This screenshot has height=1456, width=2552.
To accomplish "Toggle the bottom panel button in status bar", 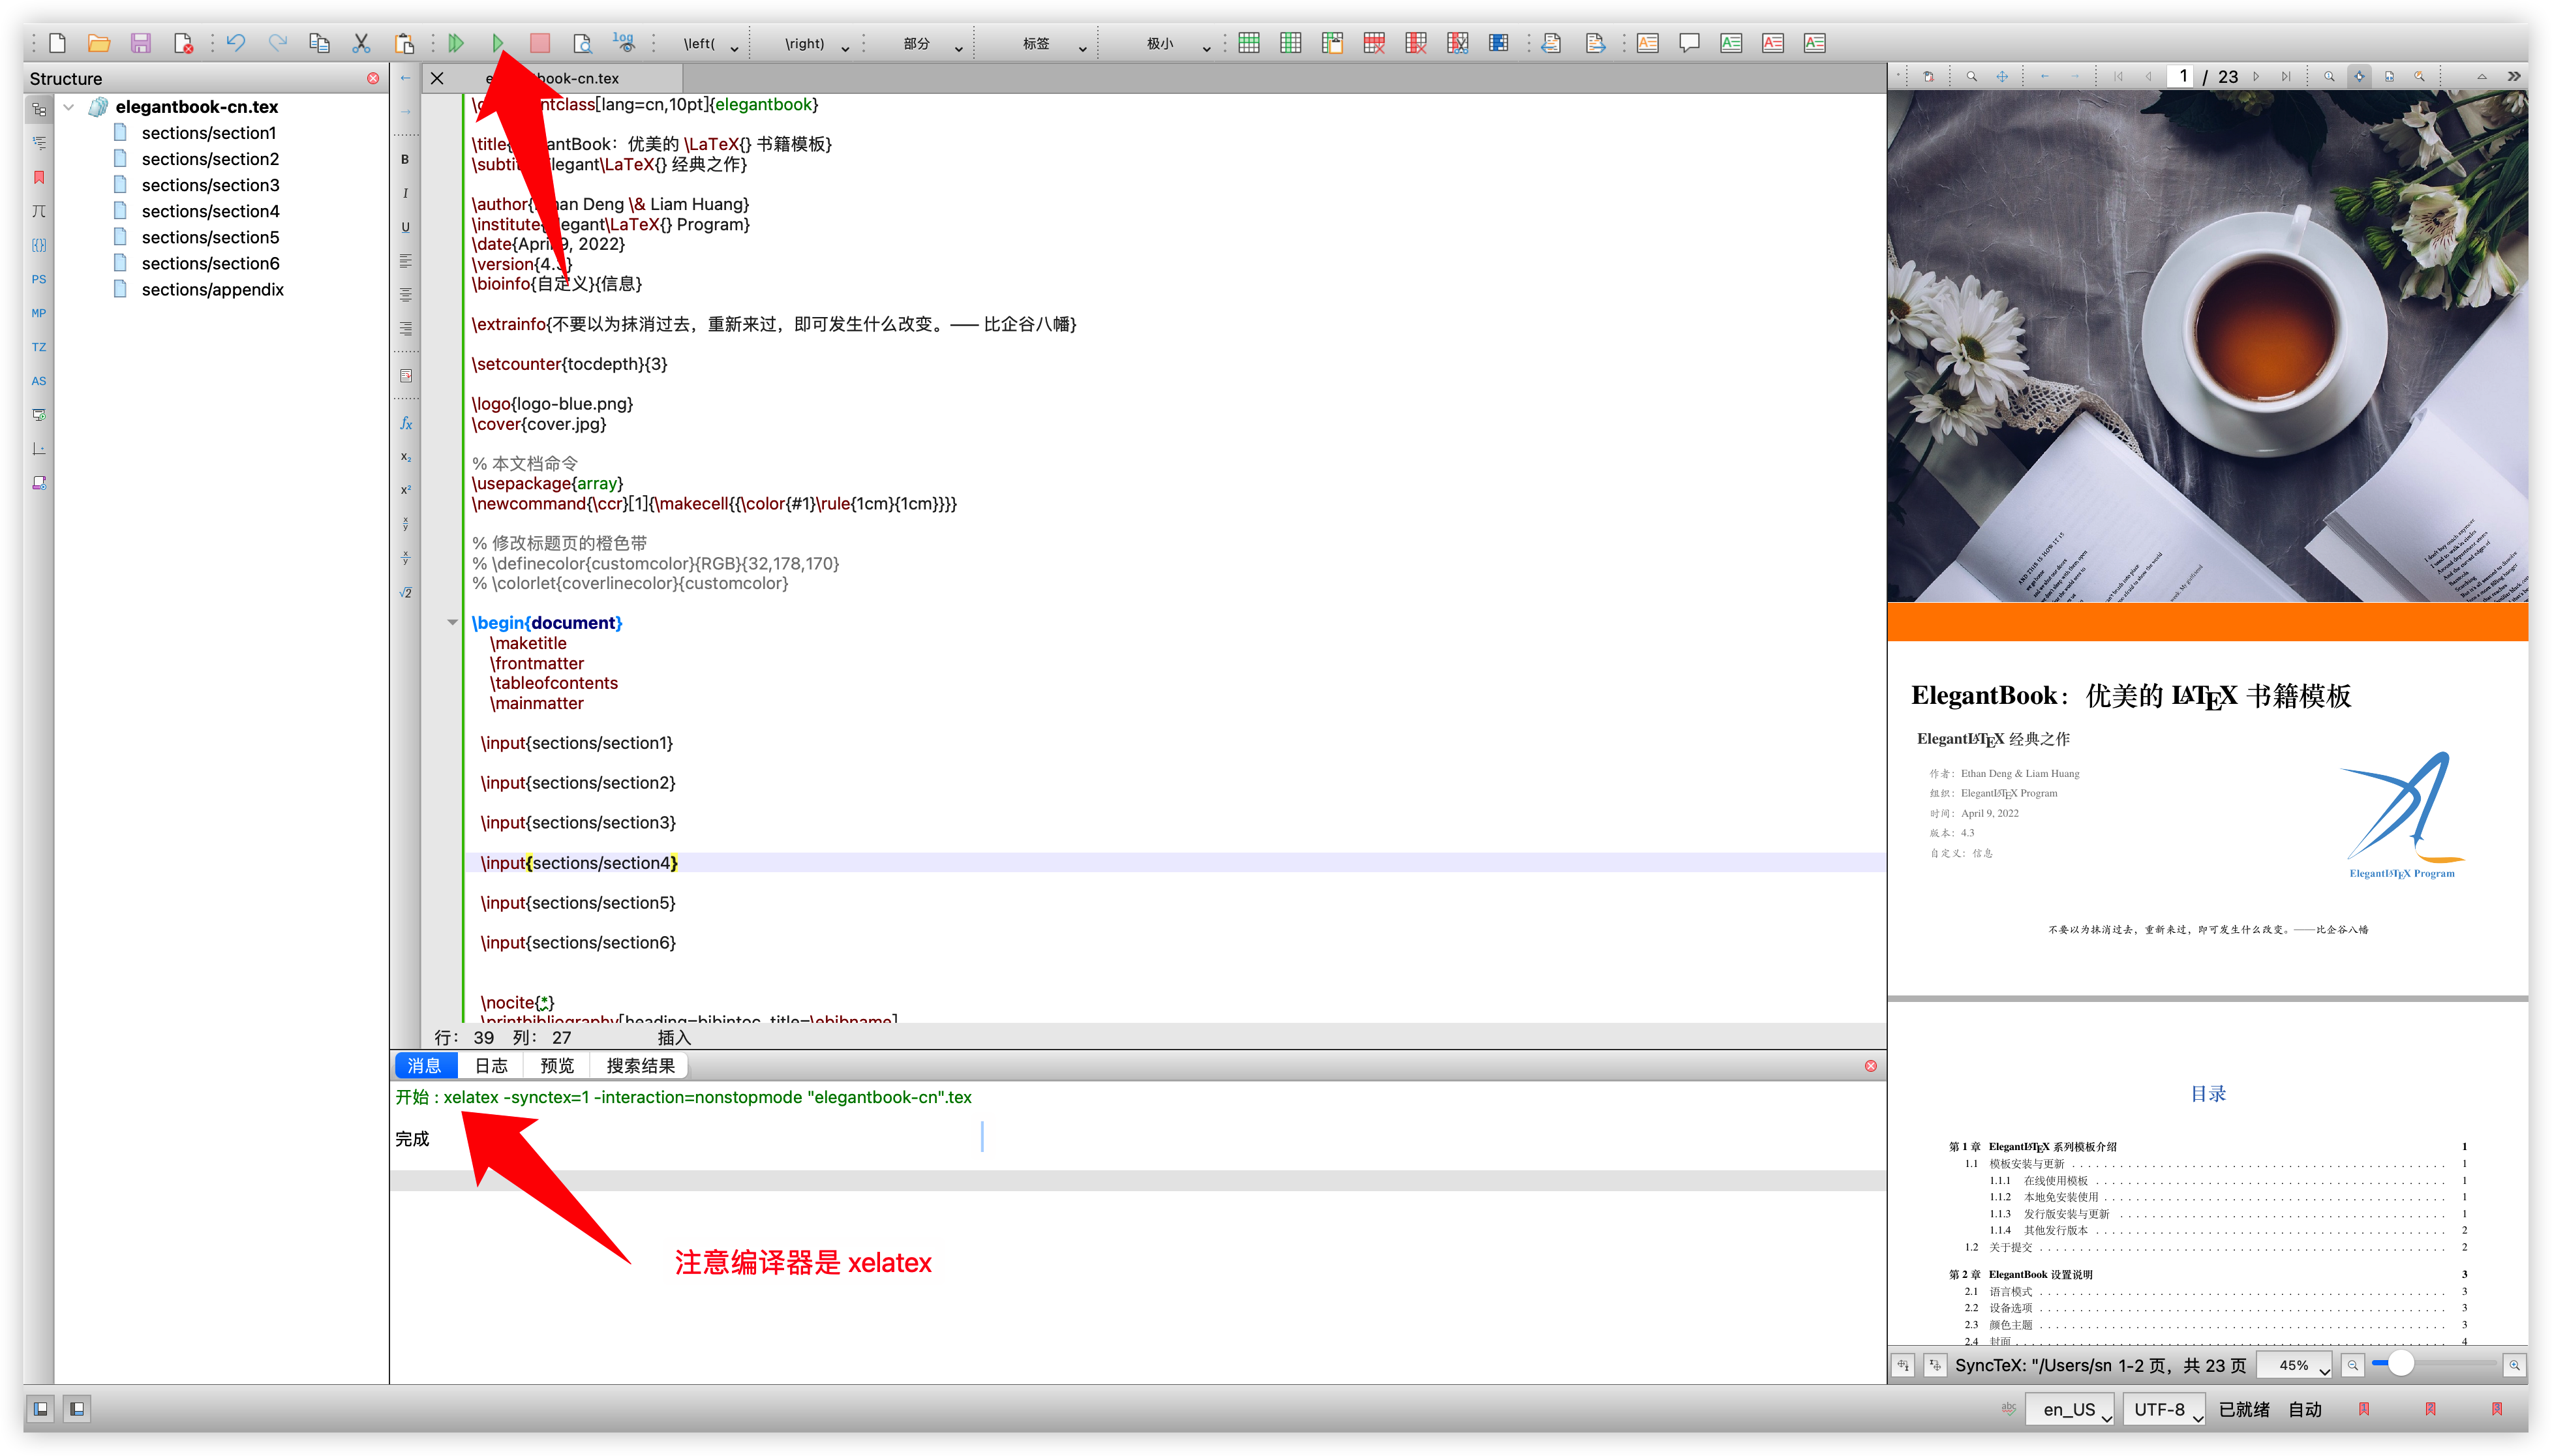I will click(77, 1409).
